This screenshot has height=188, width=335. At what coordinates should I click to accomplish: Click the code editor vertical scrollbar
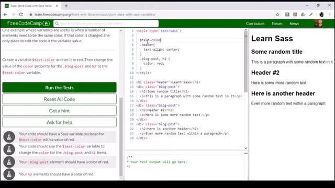(245, 62)
